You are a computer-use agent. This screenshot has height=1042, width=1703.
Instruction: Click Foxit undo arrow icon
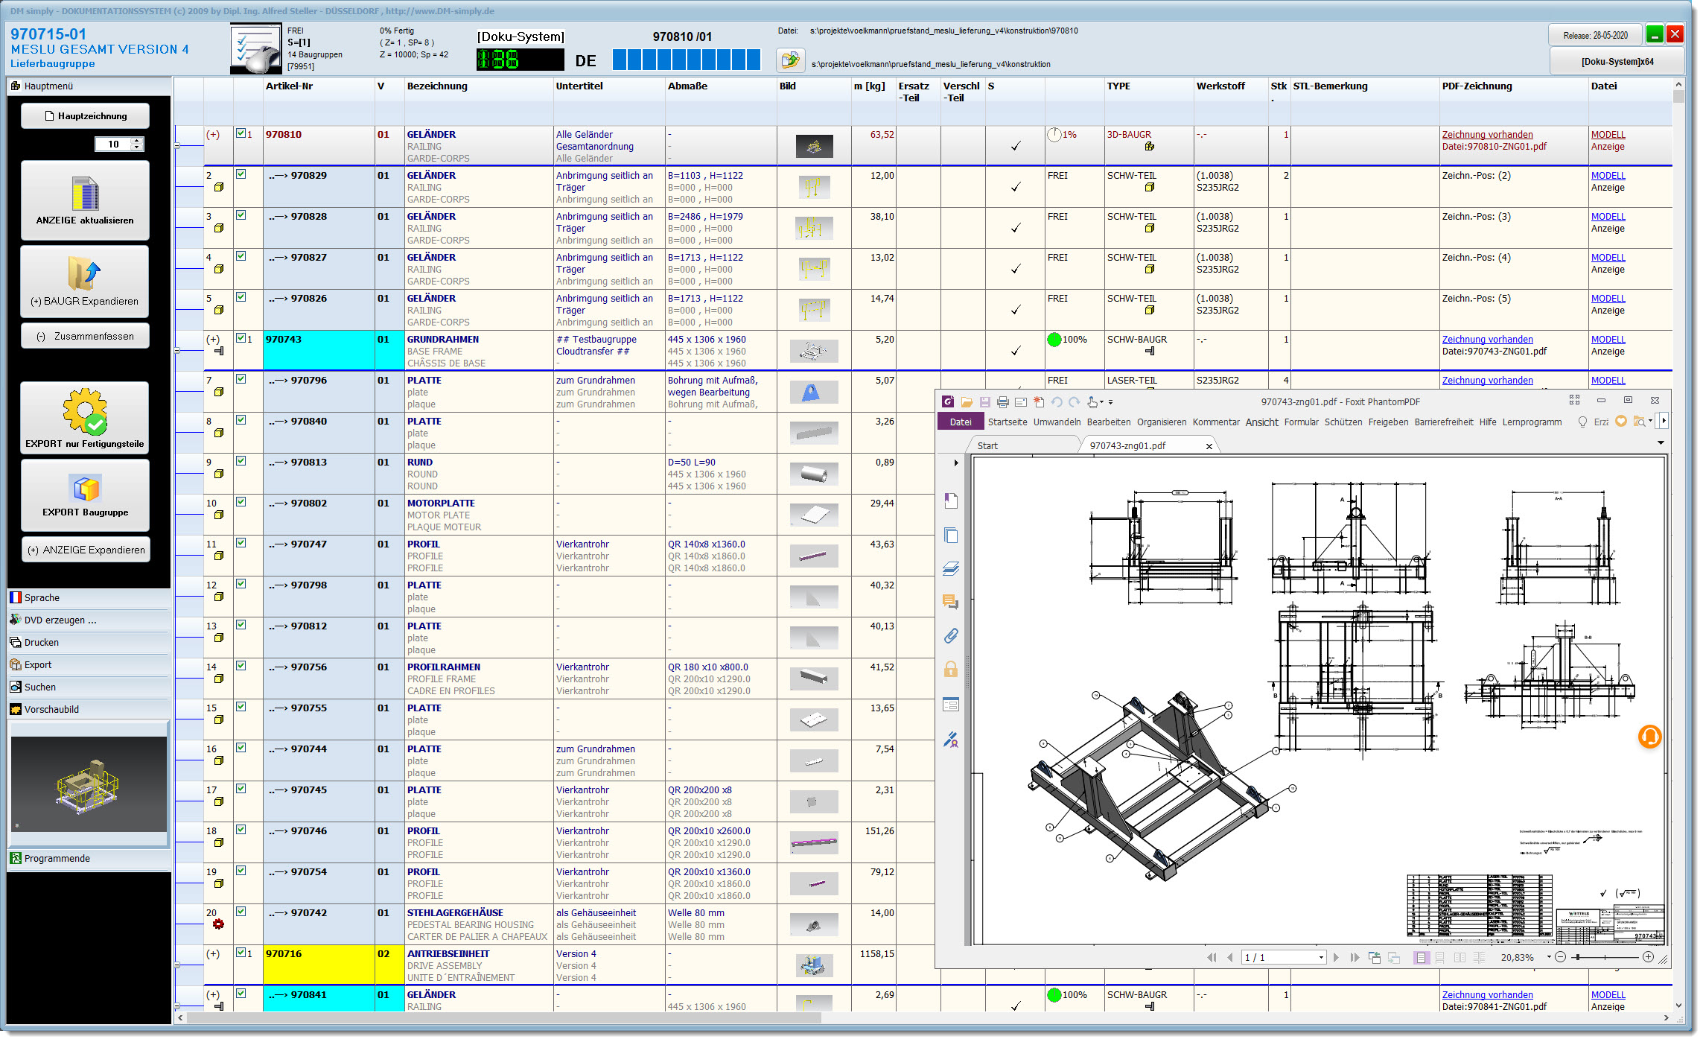tap(1057, 402)
